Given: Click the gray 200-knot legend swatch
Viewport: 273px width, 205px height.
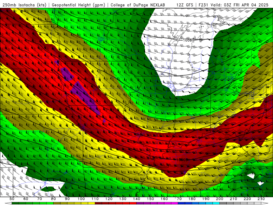Looking at the screenshot, I should [x=223, y=203].
